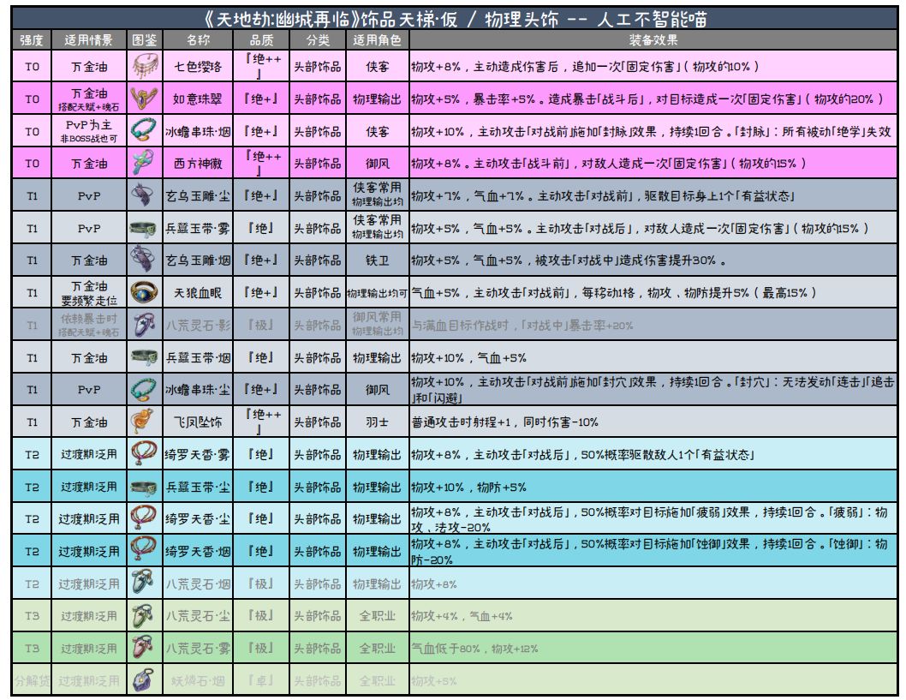Click the 冰蟾串珠·烟 bracelet icon
This screenshot has width=906, height=700.
[145, 131]
